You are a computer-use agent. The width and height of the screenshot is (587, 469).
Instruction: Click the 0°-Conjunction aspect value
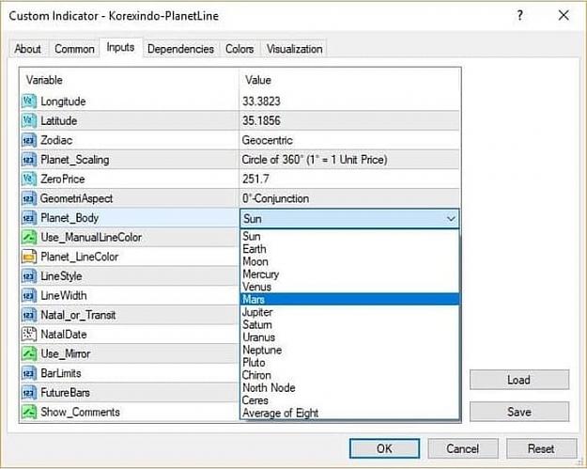click(x=349, y=198)
